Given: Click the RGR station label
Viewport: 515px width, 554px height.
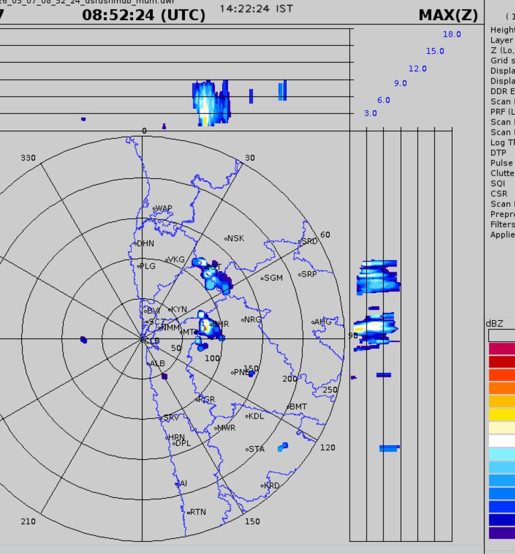Looking at the screenshot, I should point(206,399).
